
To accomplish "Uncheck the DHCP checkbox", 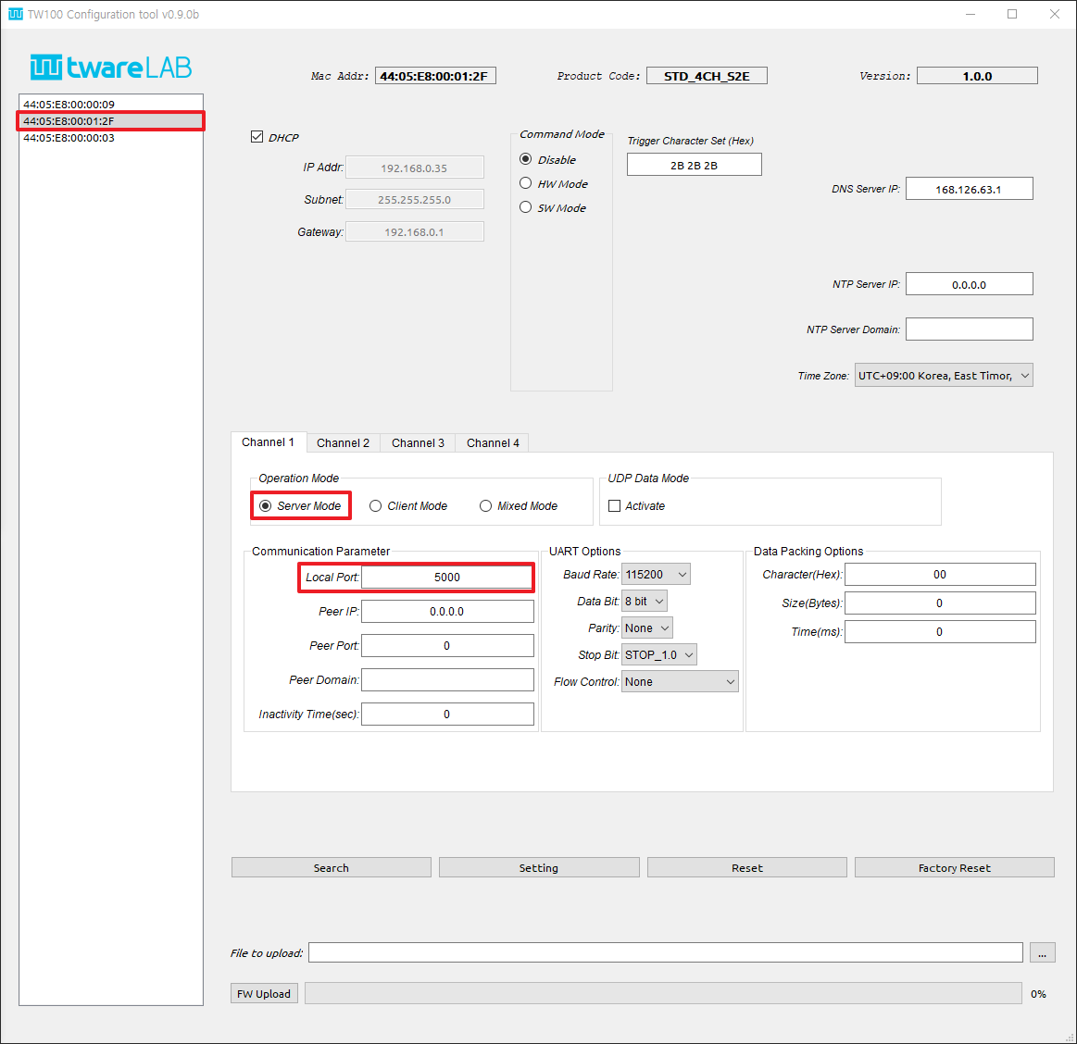I will pos(257,137).
